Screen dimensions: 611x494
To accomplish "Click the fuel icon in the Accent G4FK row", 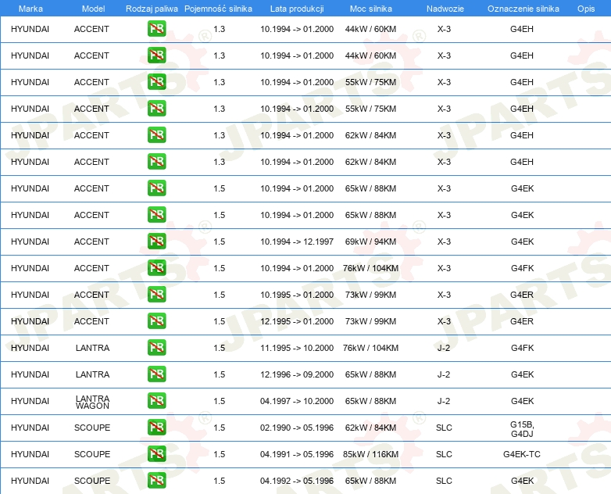I will (x=156, y=268).
